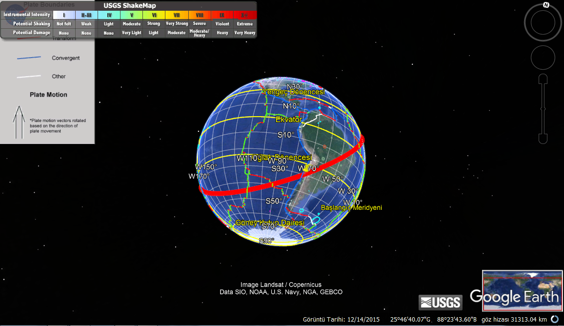This screenshot has width=564, height=326.
Task: Click 'Instrumental Intensity' row header
Action: click(x=27, y=15)
